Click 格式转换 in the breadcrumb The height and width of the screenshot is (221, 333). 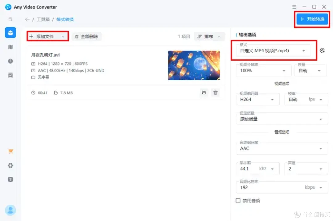point(65,19)
